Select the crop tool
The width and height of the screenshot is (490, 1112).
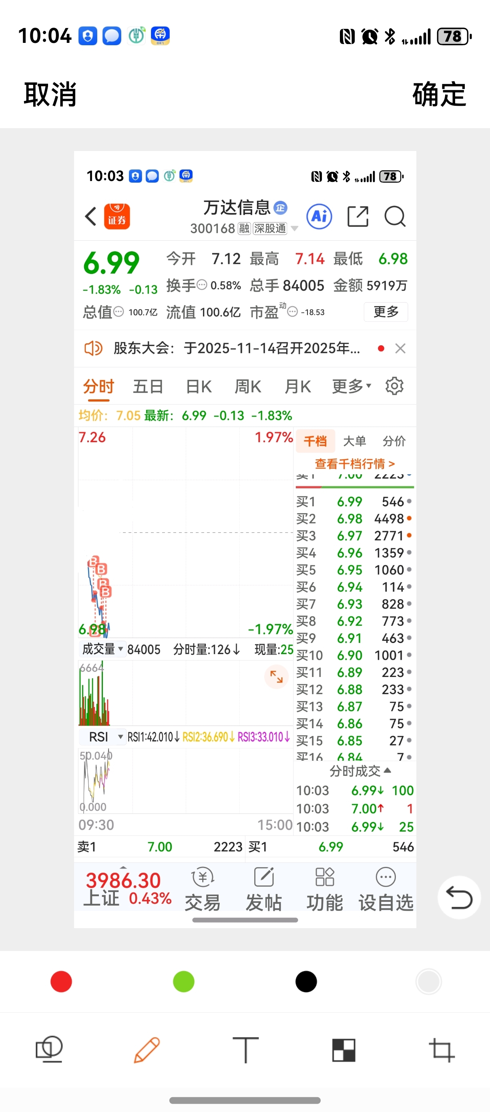point(442,1050)
